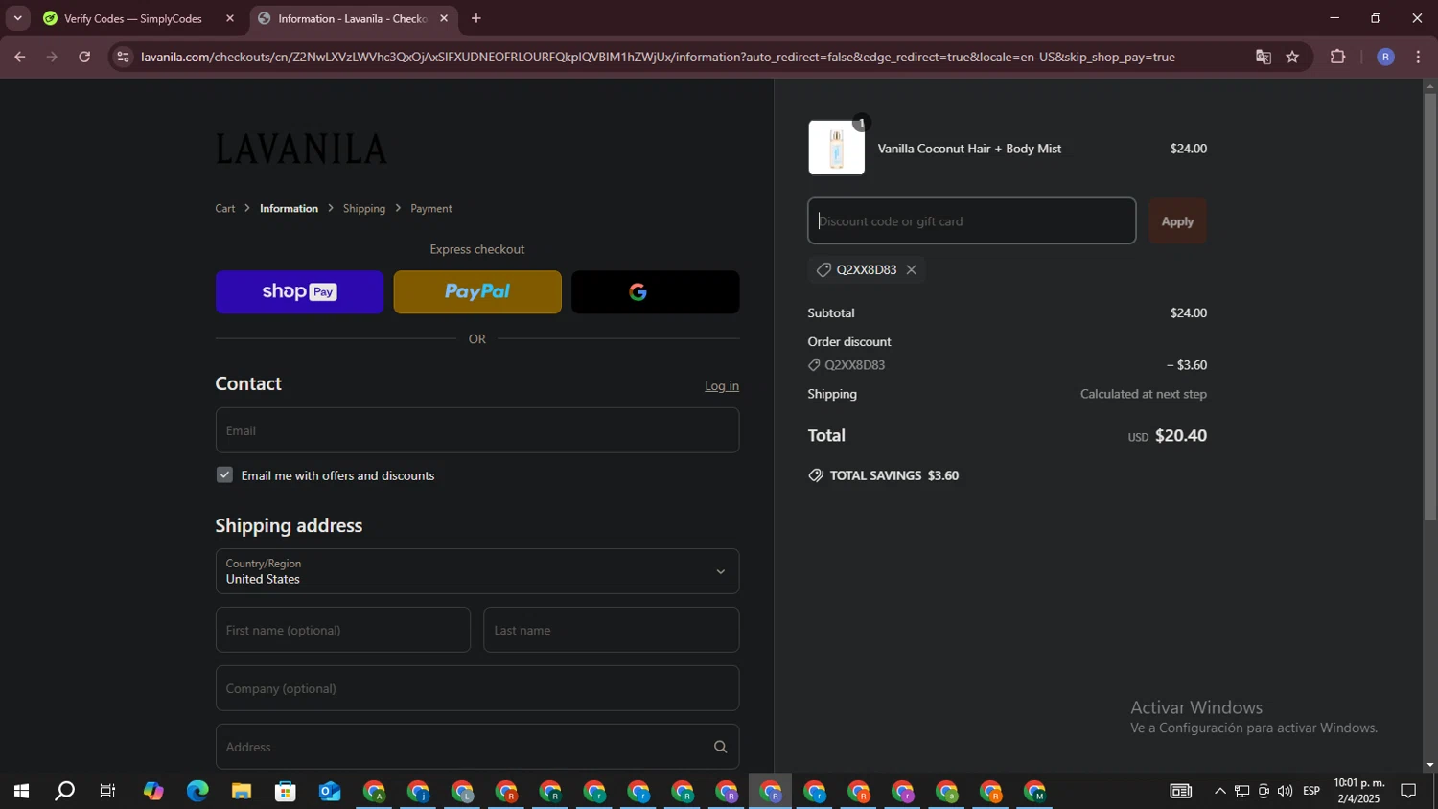Select the Payment breadcrumb step
1438x809 pixels.
point(431,208)
